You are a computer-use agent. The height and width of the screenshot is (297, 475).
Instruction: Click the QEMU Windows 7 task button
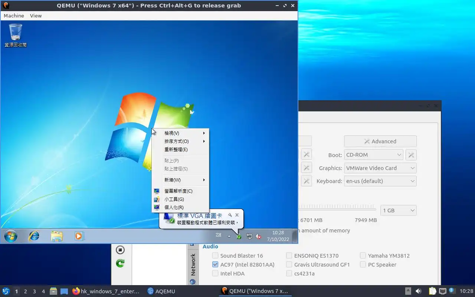(255, 291)
